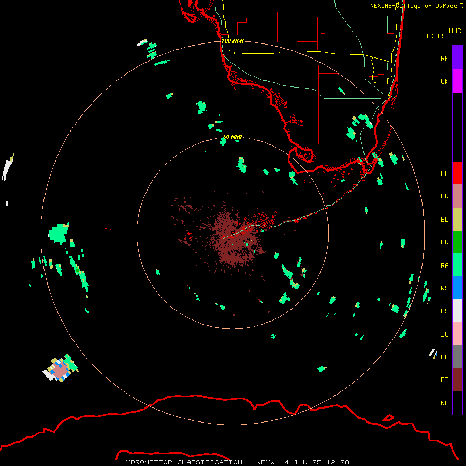Click the GC legend label
The image size is (466, 466).
click(x=444, y=357)
